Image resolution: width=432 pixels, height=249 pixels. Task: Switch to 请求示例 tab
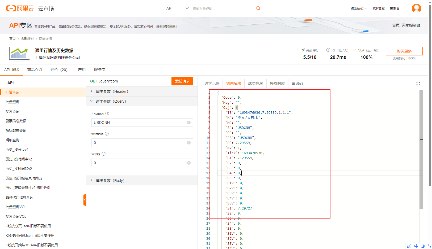point(212,83)
